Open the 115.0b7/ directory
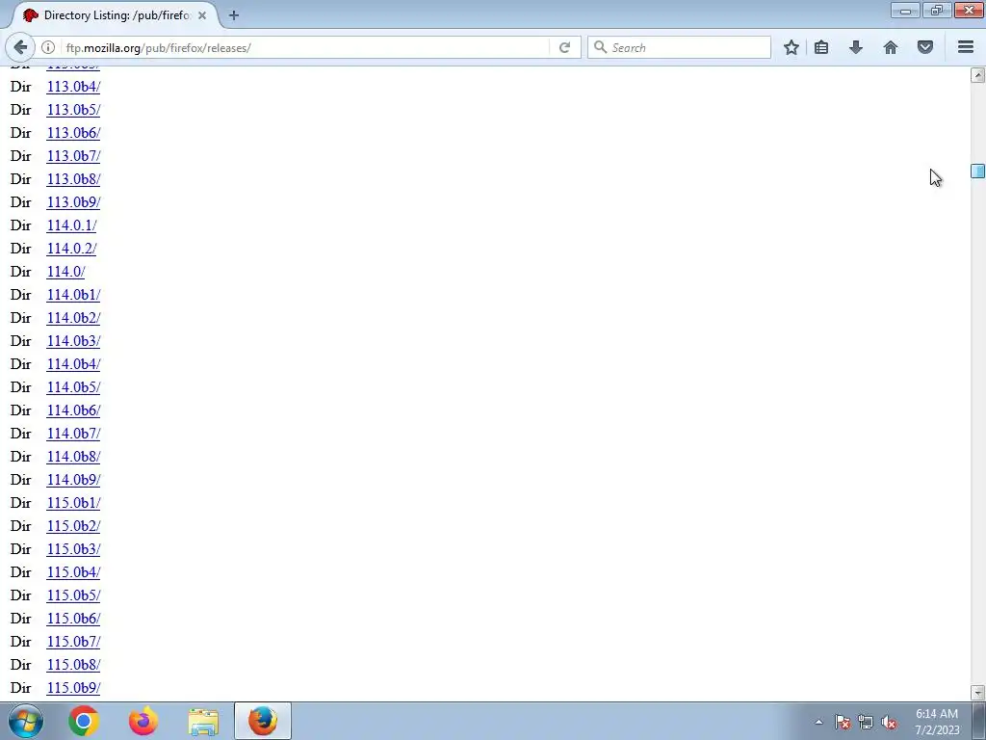The image size is (986, 740). tap(73, 642)
